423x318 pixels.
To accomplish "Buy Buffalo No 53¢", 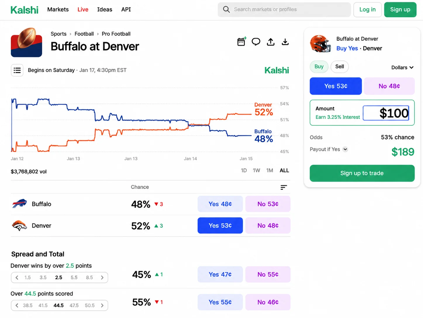I will coord(268,204).
